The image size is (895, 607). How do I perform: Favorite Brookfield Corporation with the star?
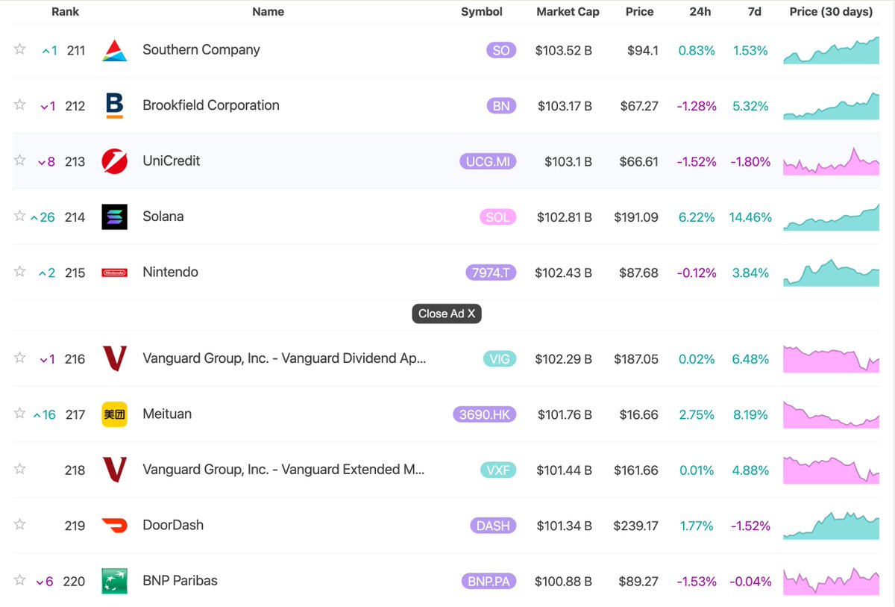[20, 105]
